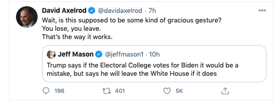Open the @davidaxelrod handle link
280x102 pixels.
[120, 11]
